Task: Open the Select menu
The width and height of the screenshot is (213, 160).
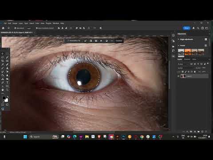Action: (x=32, y=23)
